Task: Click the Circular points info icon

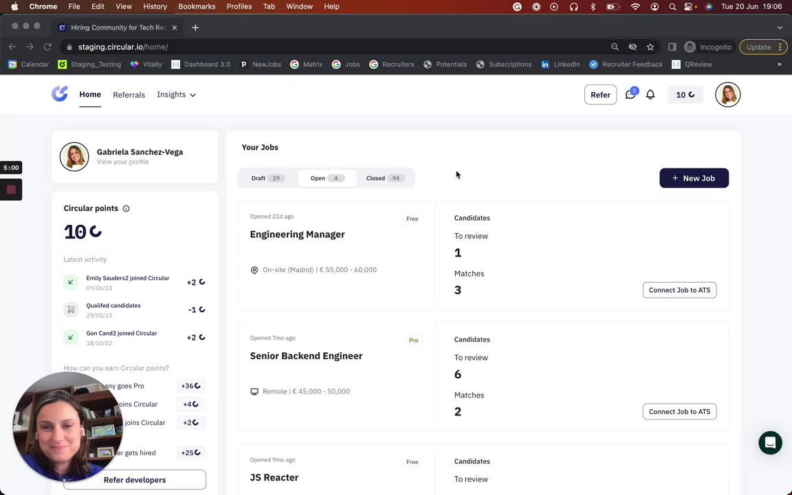Action: 126,208
